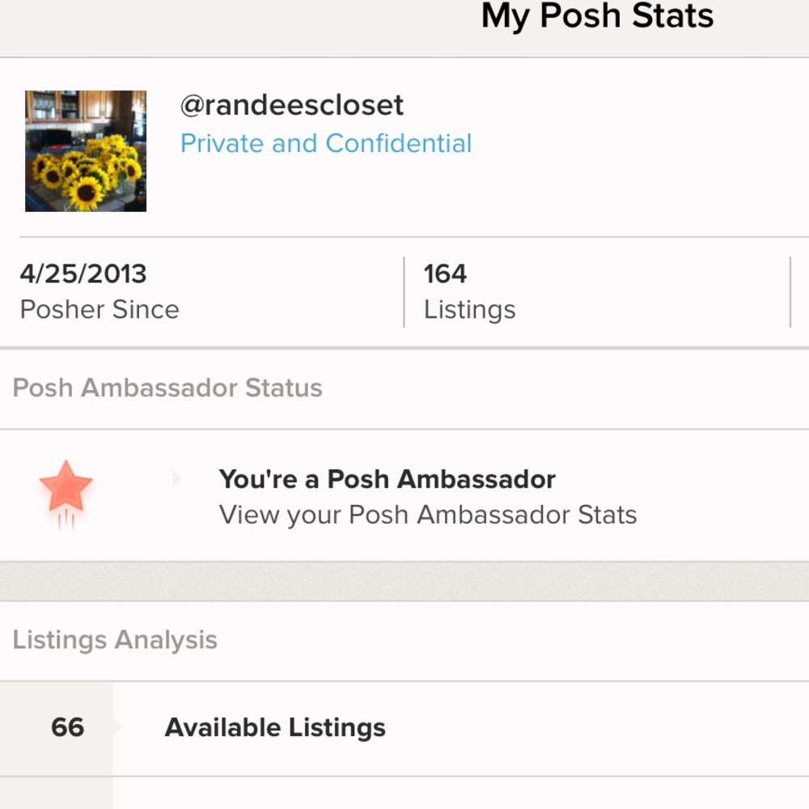Tap the 164 Listings stat
Viewport: 809px width, 809px height.
tap(468, 291)
